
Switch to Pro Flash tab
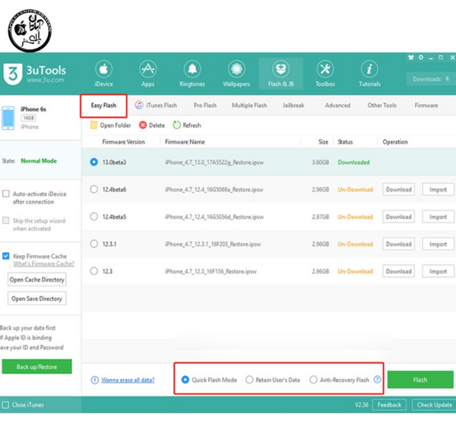[x=205, y=106]
